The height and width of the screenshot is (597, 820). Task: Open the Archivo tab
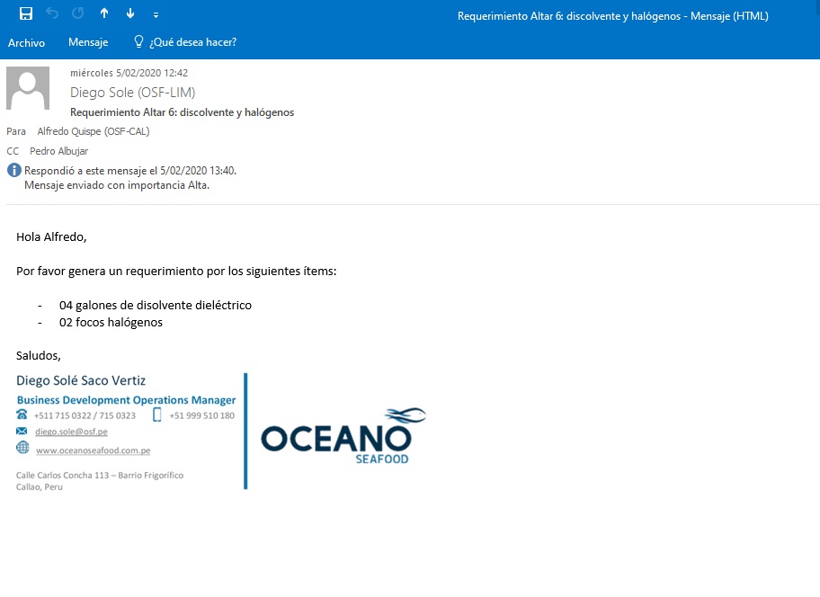point(26,42)
